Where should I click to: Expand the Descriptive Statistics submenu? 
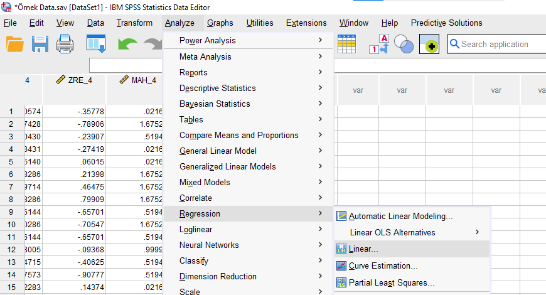pos(217,88)
